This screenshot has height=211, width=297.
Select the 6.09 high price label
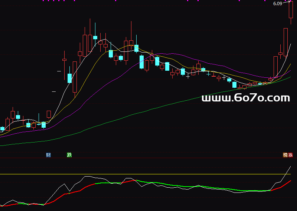[x=278, y=3]
